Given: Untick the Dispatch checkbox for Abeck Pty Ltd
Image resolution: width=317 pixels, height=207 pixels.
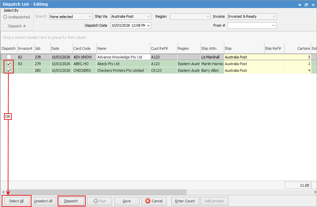Looking at the screenshot, I should [x=9, y=64].
